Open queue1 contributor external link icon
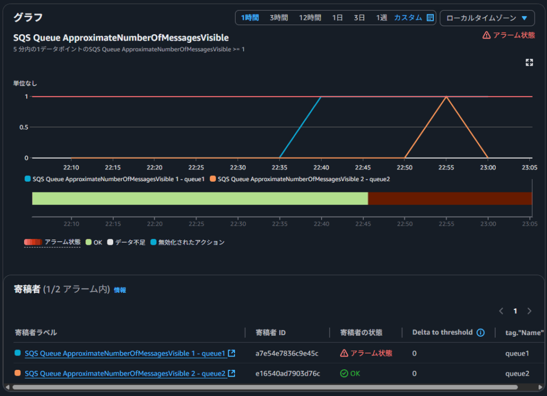 [x=231, y=353]
